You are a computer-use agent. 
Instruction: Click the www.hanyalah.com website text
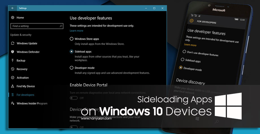coord(96,118)
